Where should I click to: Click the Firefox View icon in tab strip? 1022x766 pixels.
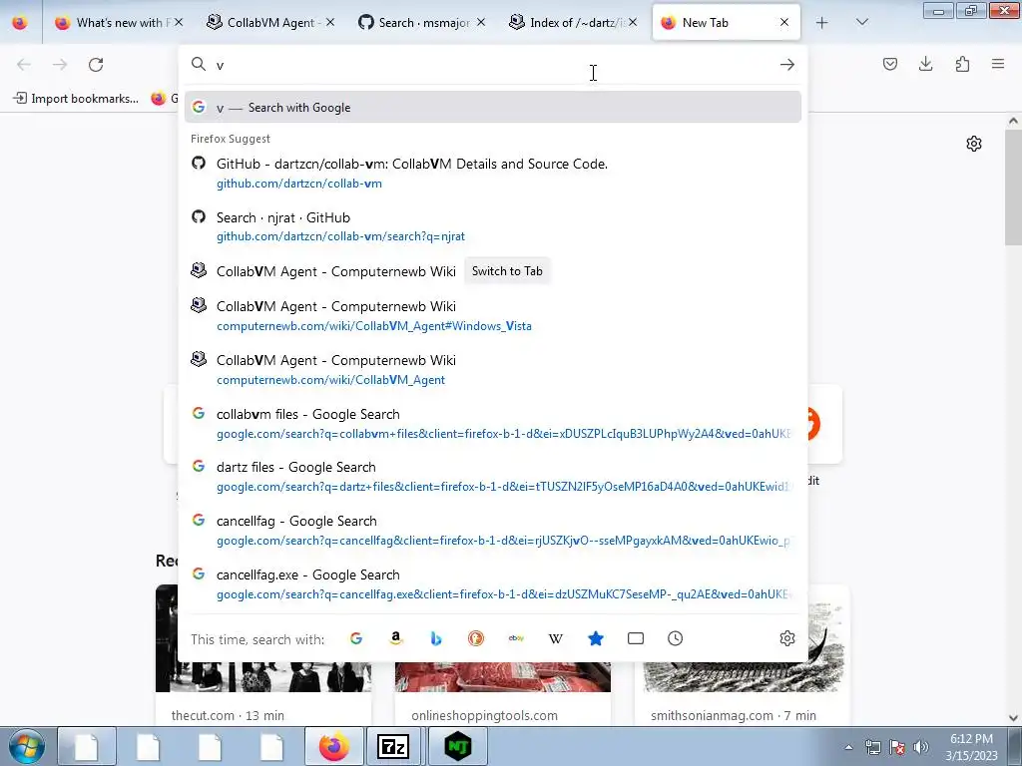pyautogui.click(x=20, y=23)
